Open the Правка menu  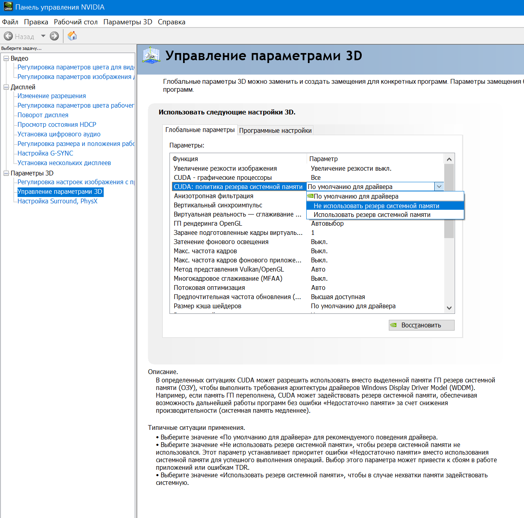[x=36, y=22]
